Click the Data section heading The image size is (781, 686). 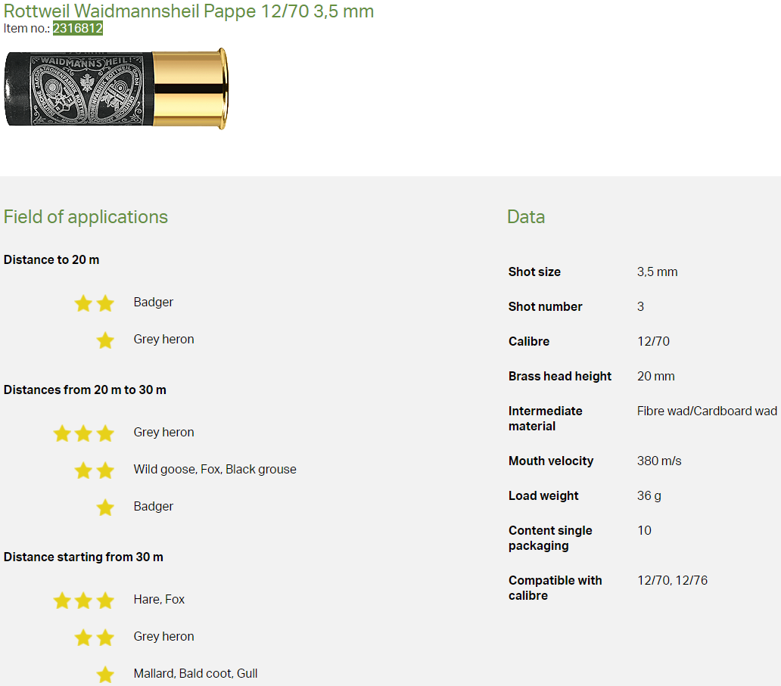click(x=526, y=217)
